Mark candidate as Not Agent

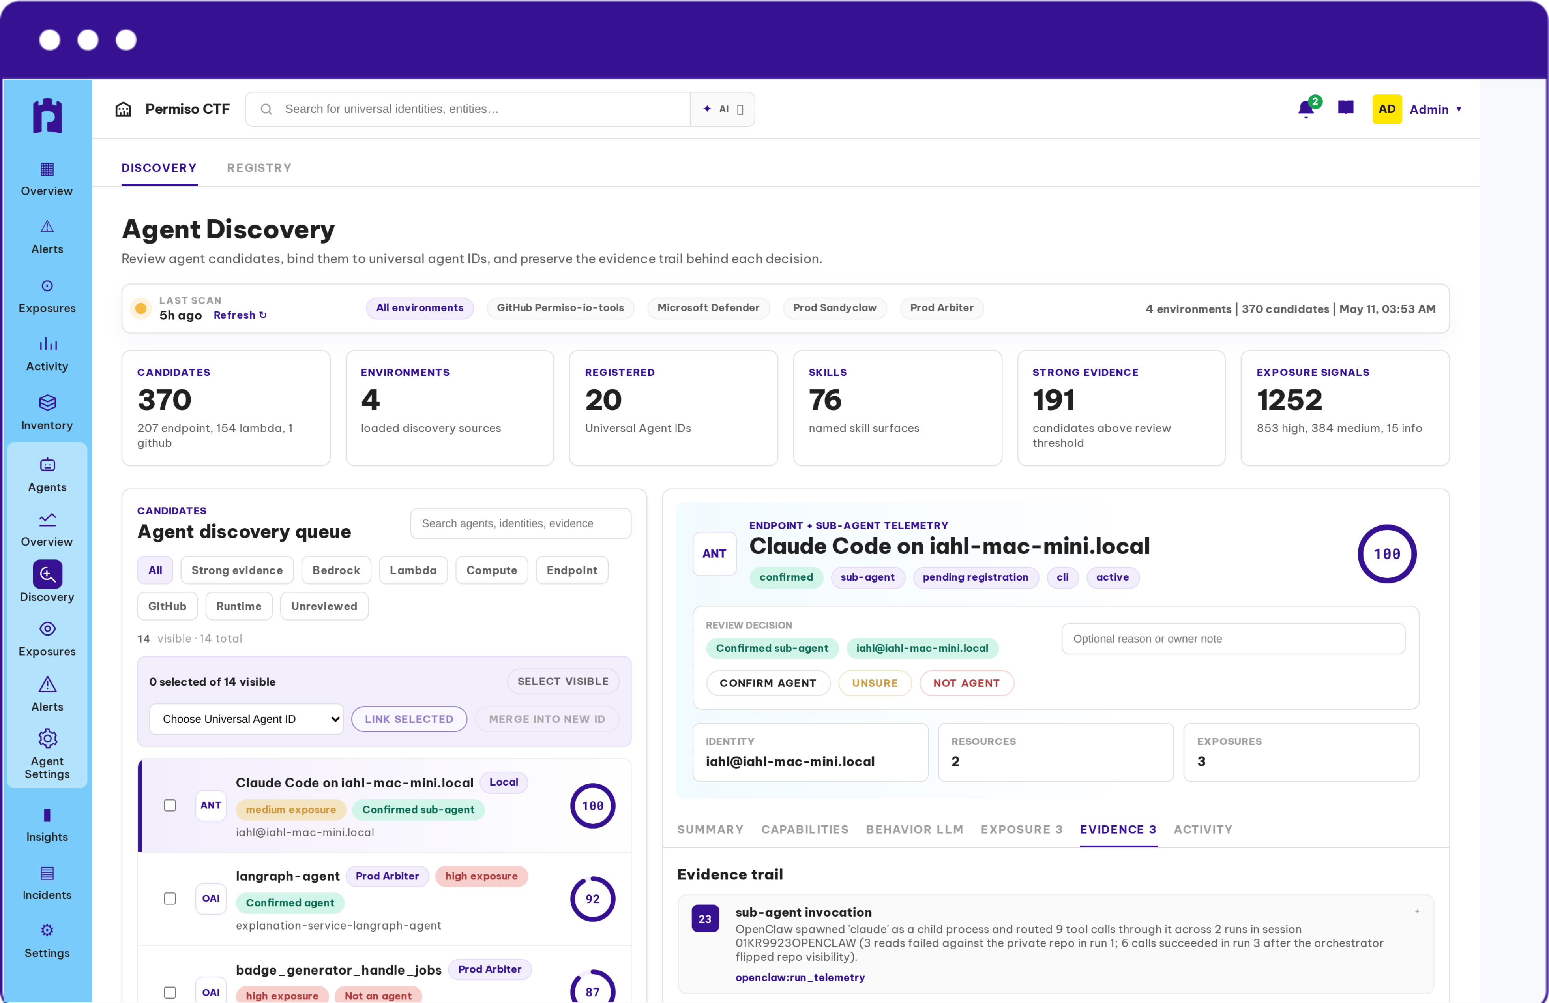pyautogui.click(x=966, y=683)
